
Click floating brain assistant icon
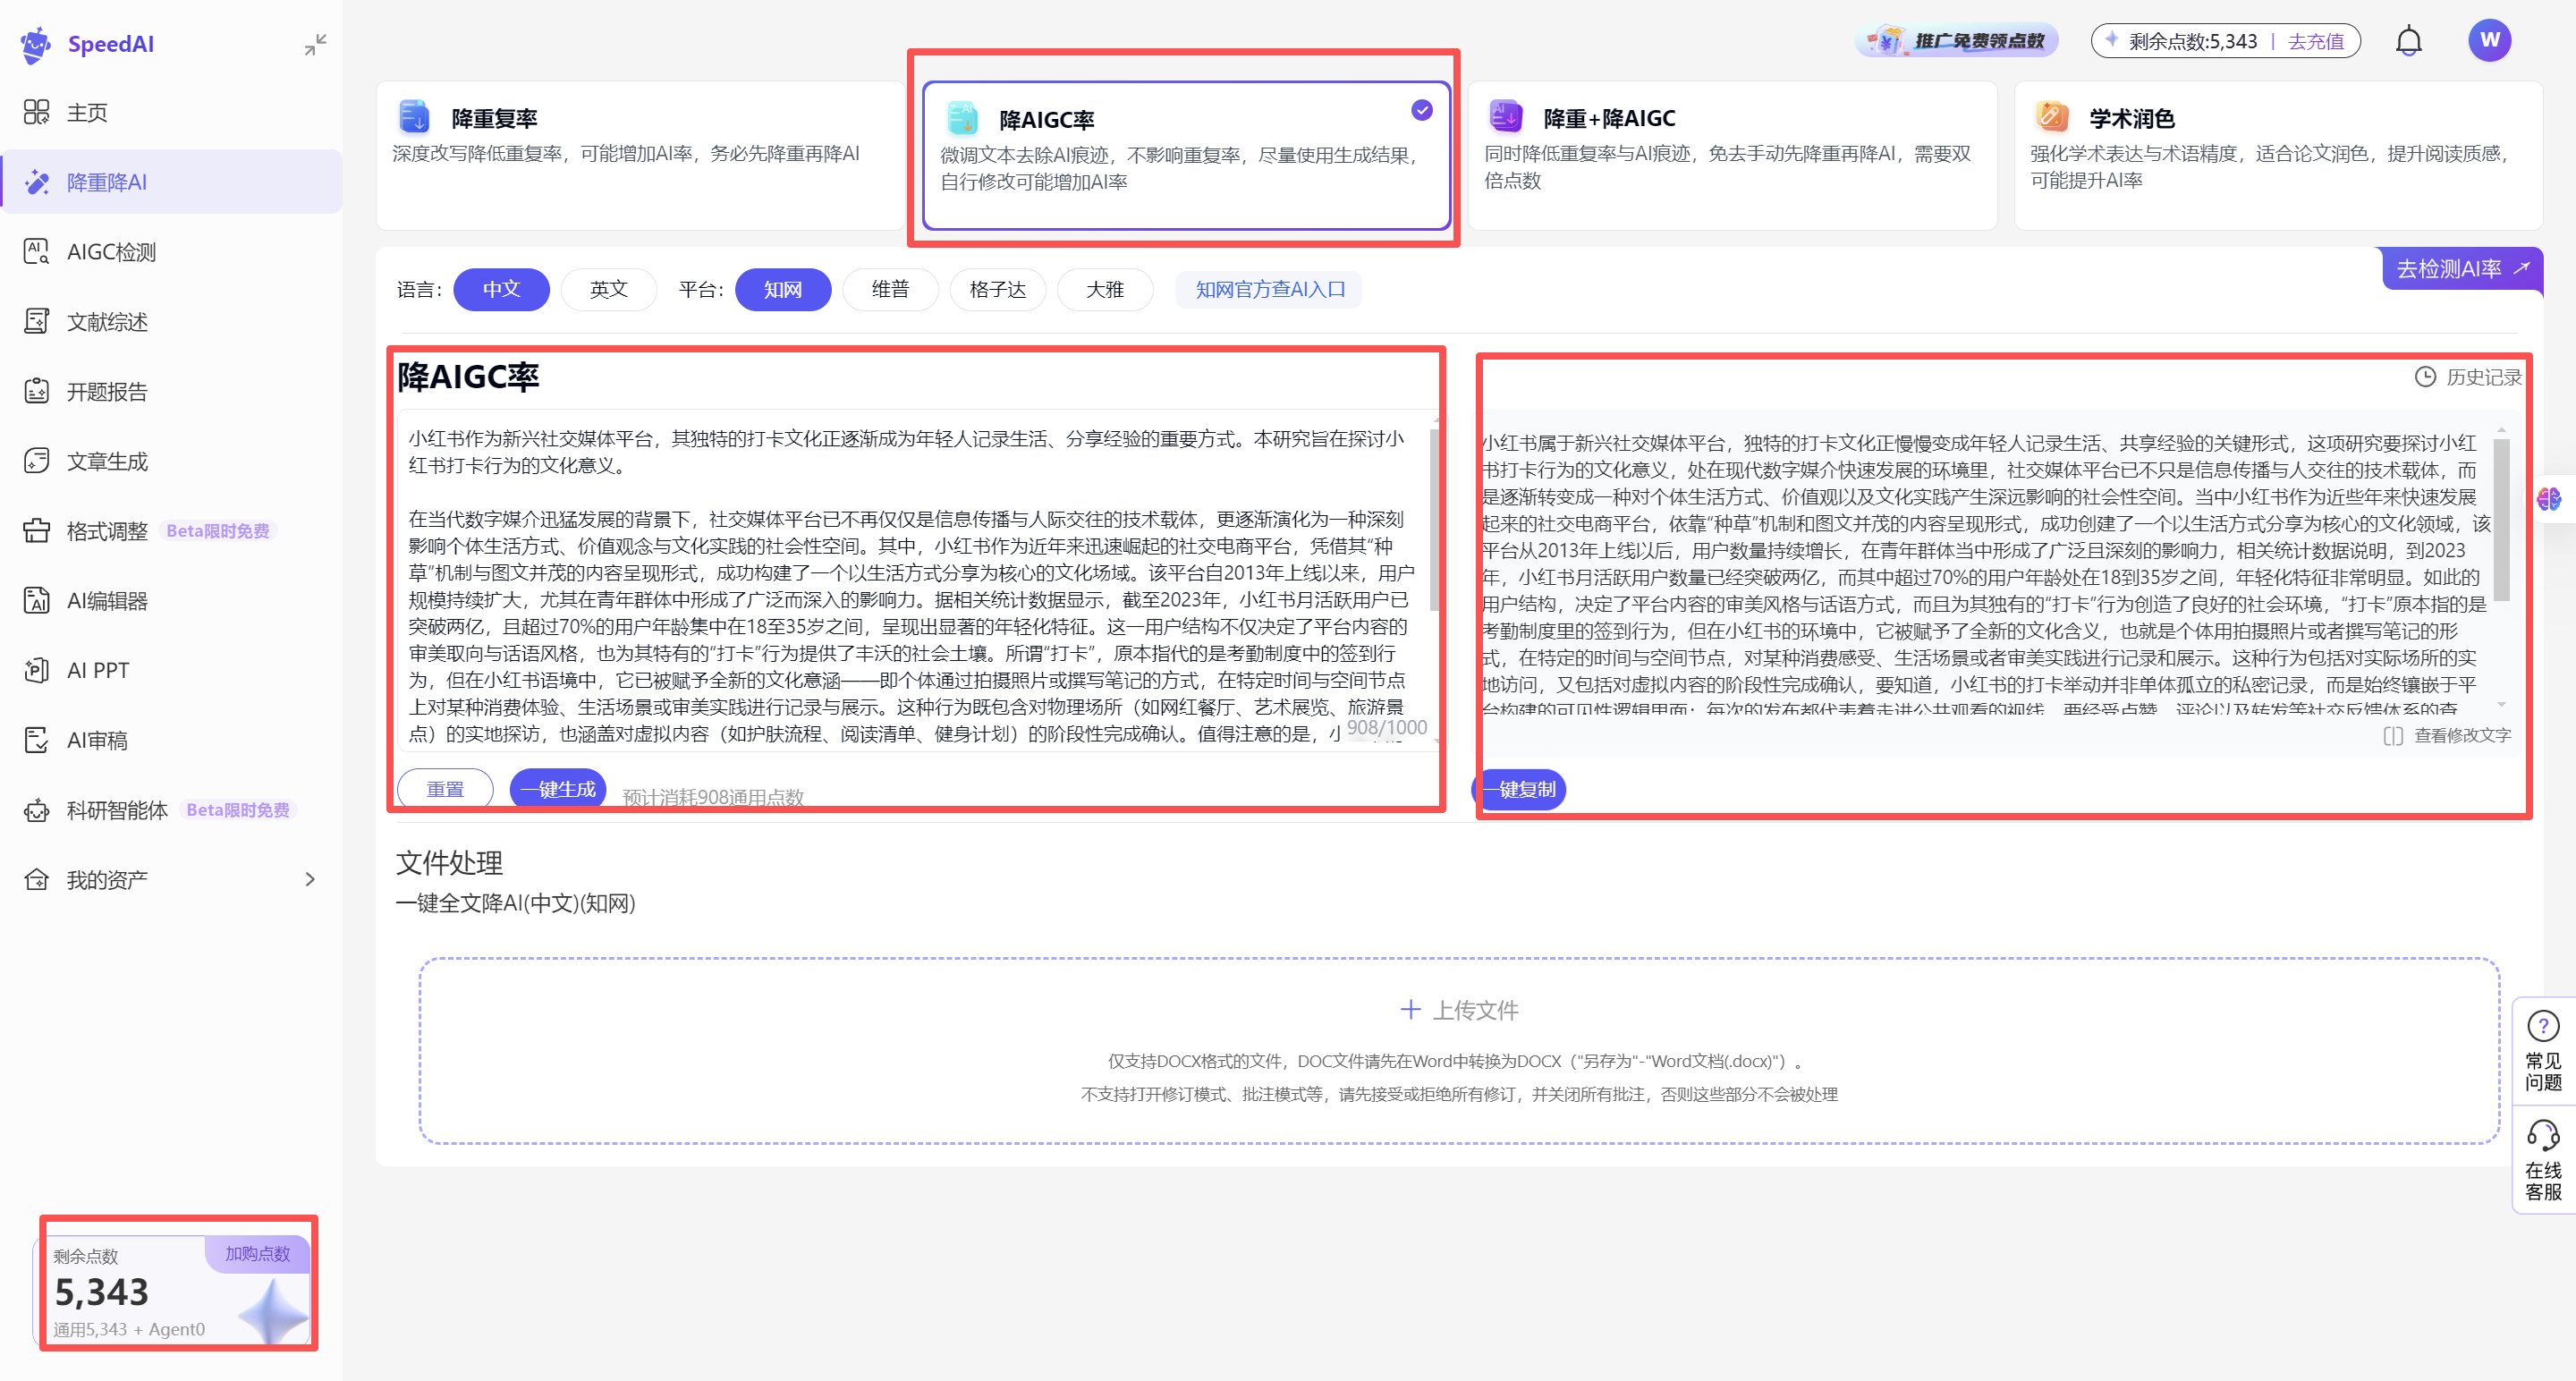pos(2548,498)
